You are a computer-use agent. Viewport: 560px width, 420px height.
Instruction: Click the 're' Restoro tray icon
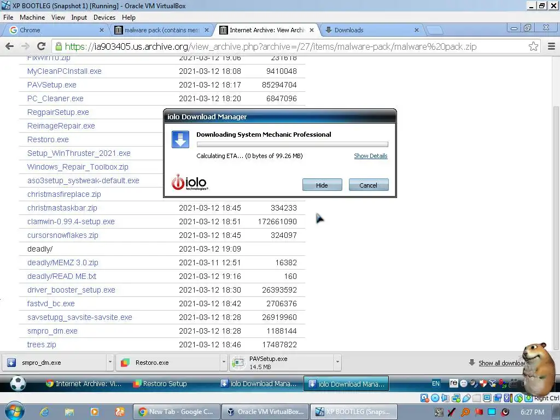pyautogui.click(x=453, y=383)
